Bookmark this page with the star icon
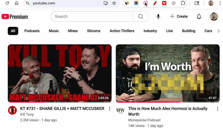 tap(114, 3)
